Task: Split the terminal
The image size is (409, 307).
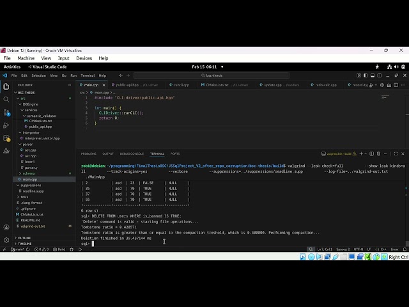Action: (x=372, y=153)
